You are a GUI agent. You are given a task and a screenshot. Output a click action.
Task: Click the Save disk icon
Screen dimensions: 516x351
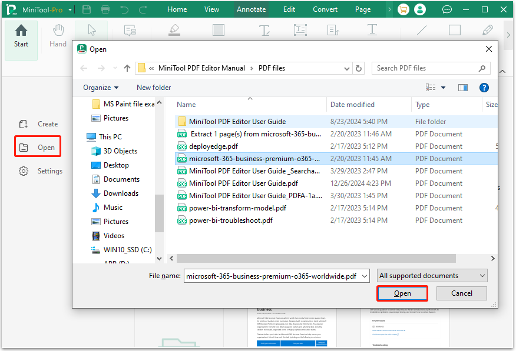coord(87,9)
